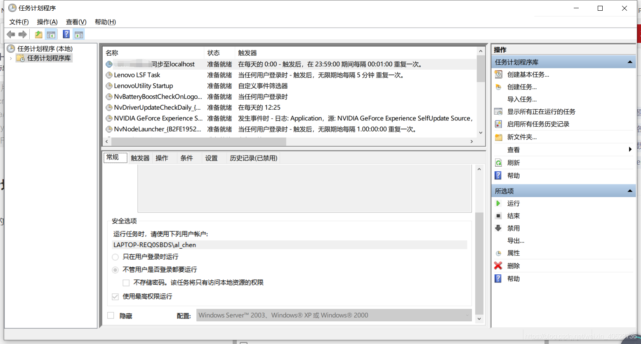Sort tasks by the 状态 column header
This screenshot has width=641, height=344.
(x=219, y=53)
